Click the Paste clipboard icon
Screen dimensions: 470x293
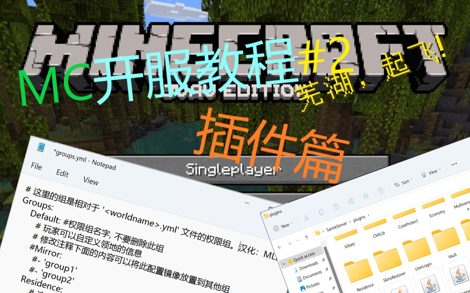click(x=336, y=207)
